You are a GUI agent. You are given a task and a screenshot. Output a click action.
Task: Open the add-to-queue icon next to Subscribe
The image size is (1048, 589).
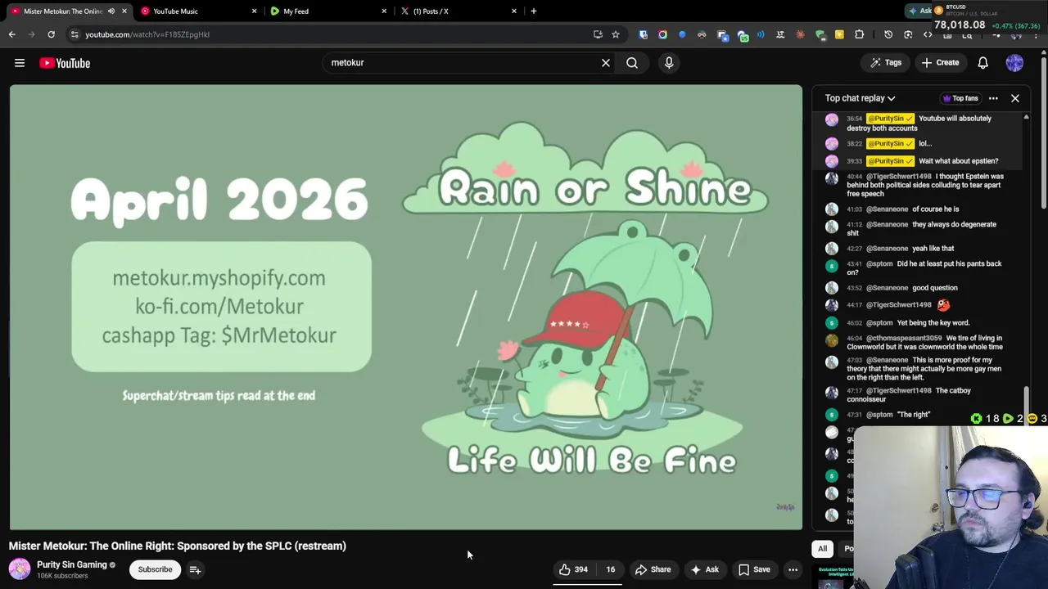pyautogui.click(x=195, y=569)
